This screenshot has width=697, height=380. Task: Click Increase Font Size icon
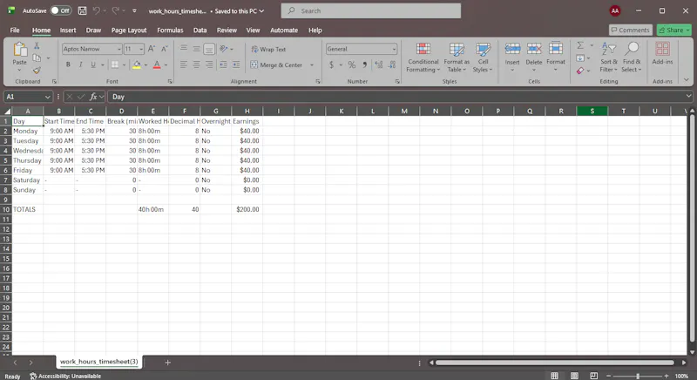[x=152, y=49]
